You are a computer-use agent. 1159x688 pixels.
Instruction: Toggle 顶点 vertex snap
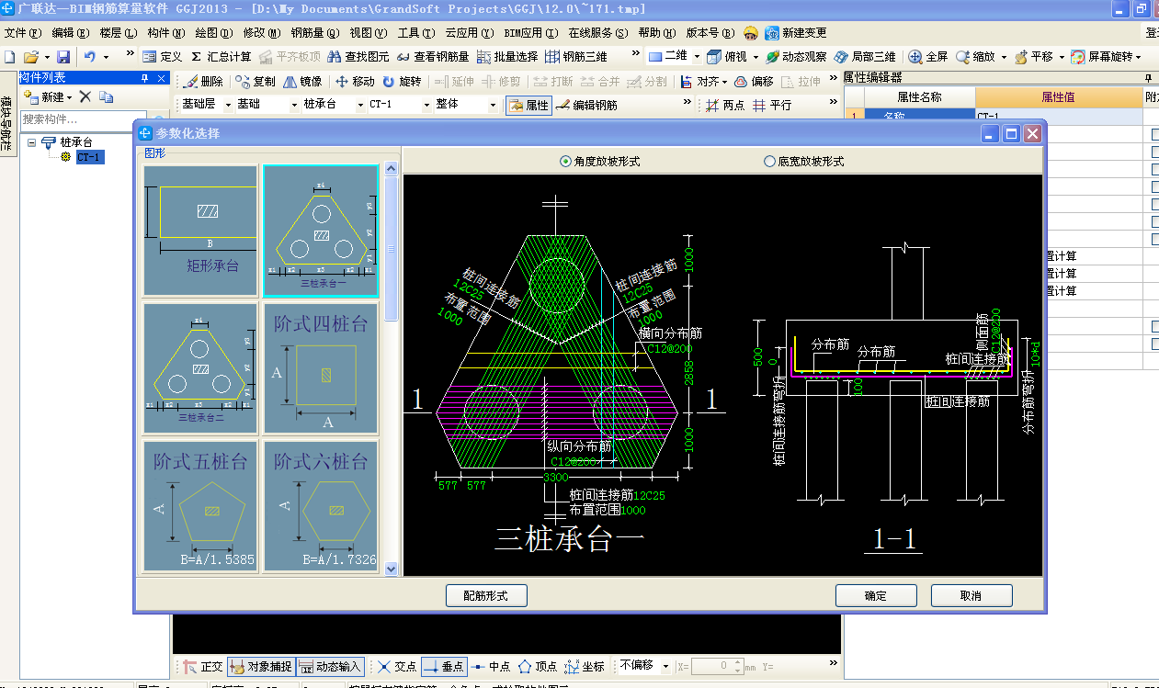[538, 667]
